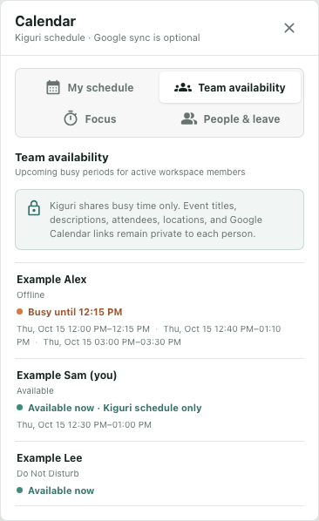The height and width of the screenshot is (521, 319).
Task: Click the group icon beside Team availability
Action: [183, 87]
